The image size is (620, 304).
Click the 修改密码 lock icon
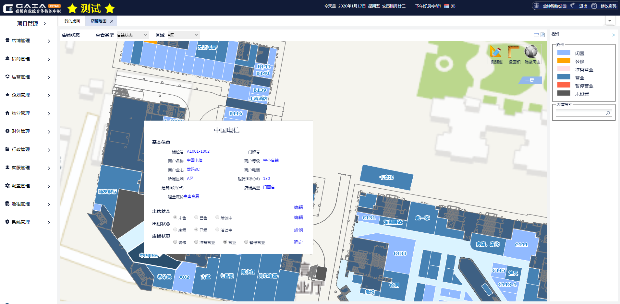pyautogui.click(x=594, y=6)
